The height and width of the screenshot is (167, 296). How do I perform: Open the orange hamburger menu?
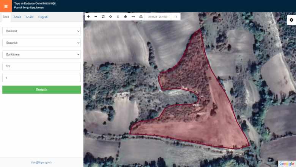click(6, 6)
